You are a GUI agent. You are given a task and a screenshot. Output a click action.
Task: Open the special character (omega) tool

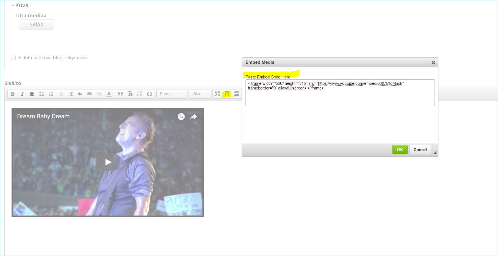(149, 94)
